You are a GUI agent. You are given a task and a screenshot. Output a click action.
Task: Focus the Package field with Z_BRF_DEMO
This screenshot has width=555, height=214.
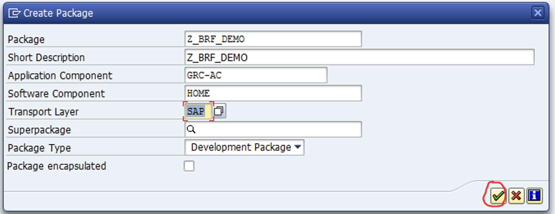273,39
